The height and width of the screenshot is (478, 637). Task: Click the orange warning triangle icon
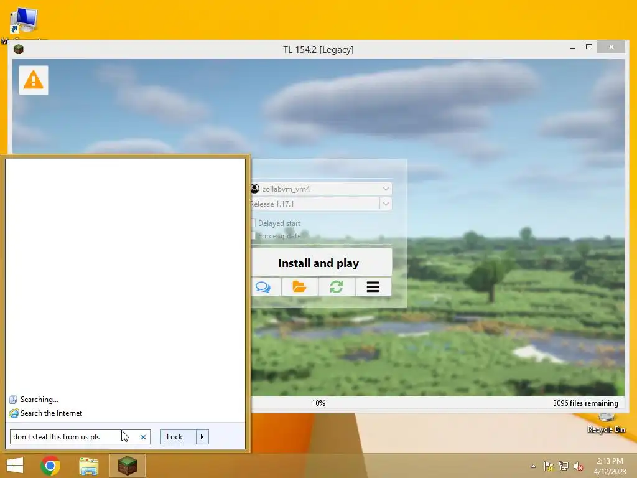tap(34, 80)
